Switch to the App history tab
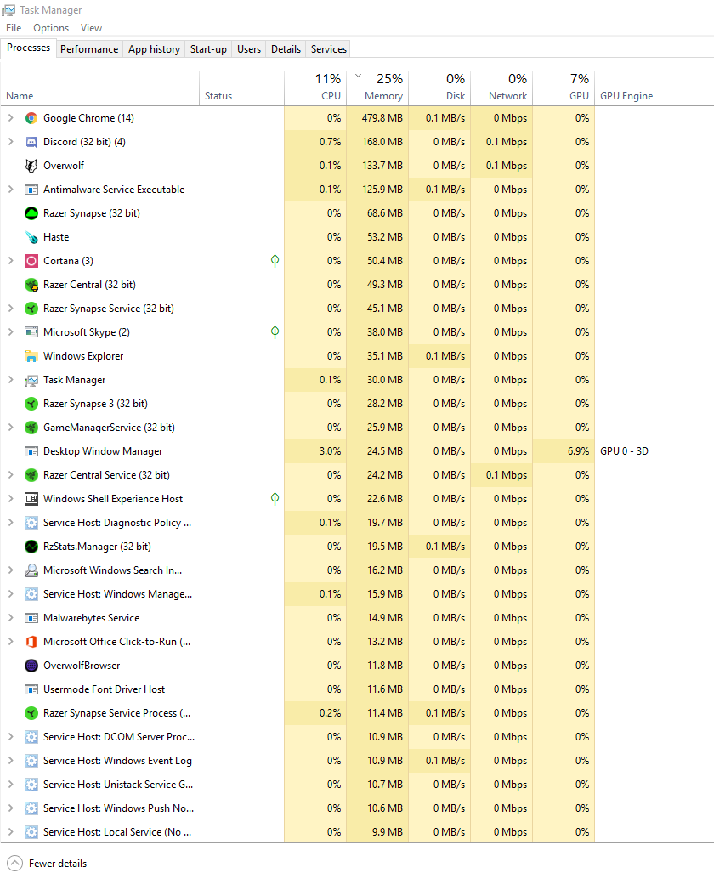The width and height of the screenshot is (714, 884). click(154, 49)
